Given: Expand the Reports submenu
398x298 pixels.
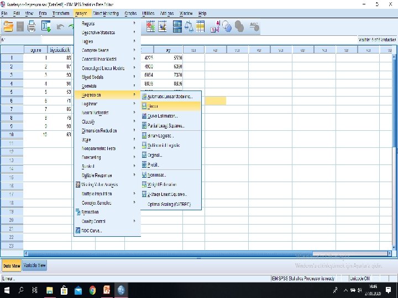Looking at the screenshot, I should pyautogui.click(x=107, y=24).
